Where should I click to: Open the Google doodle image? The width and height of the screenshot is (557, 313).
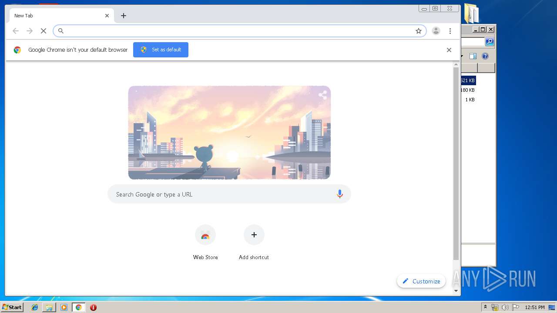229,133
